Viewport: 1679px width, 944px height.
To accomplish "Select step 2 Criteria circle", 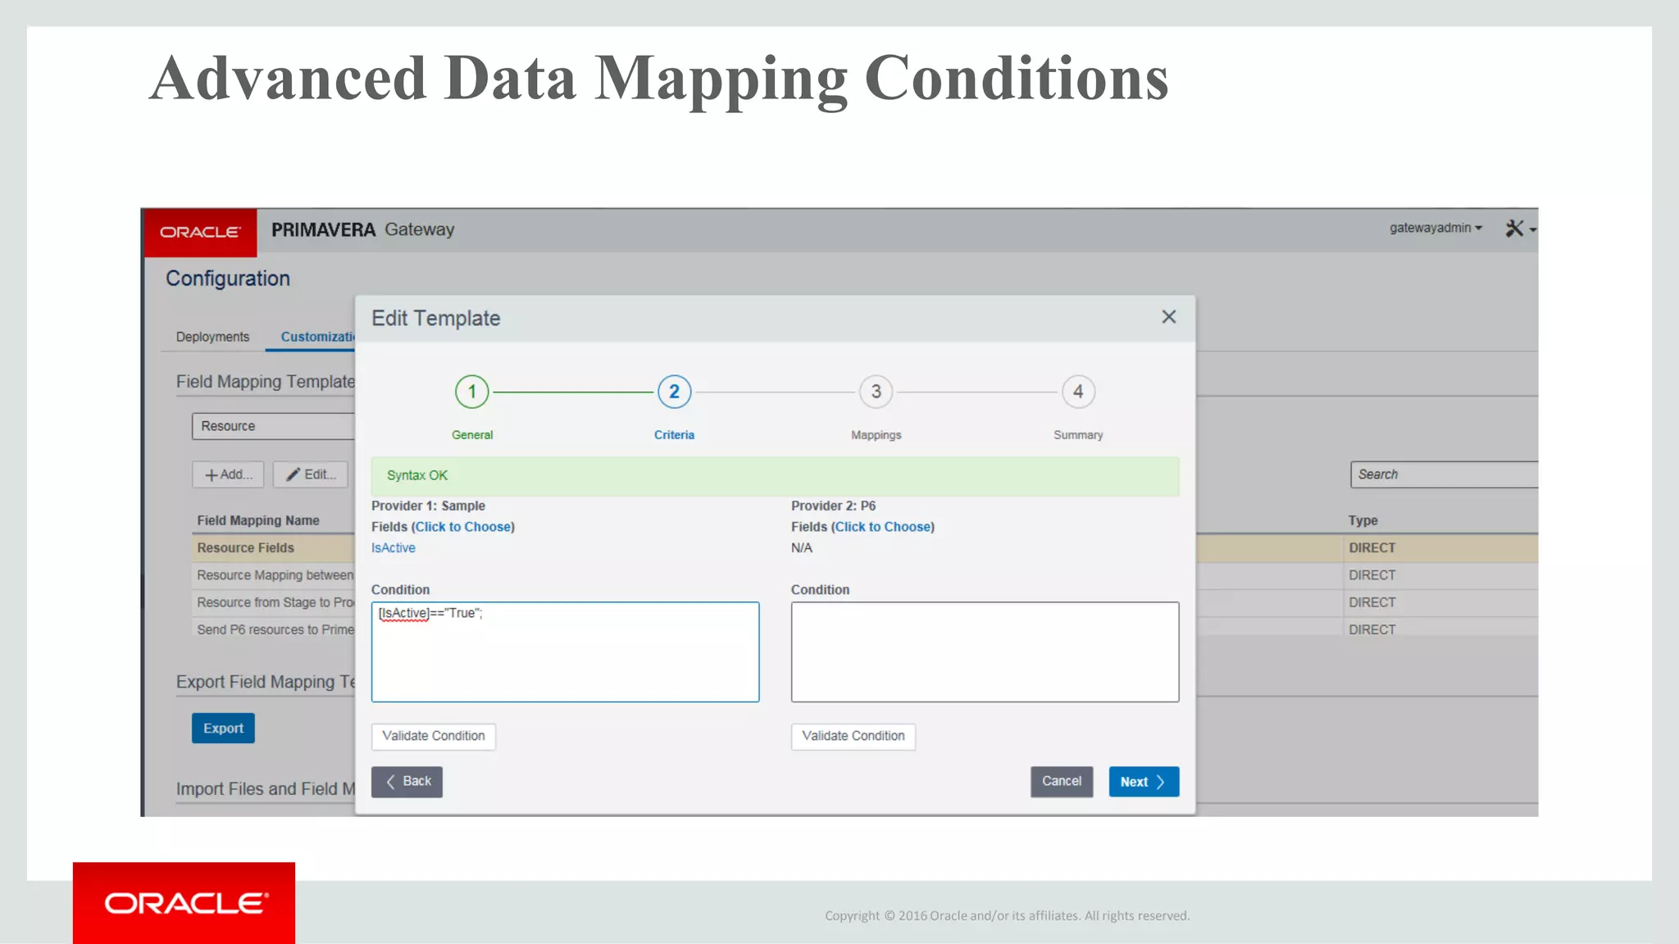I will pos(674,392).
